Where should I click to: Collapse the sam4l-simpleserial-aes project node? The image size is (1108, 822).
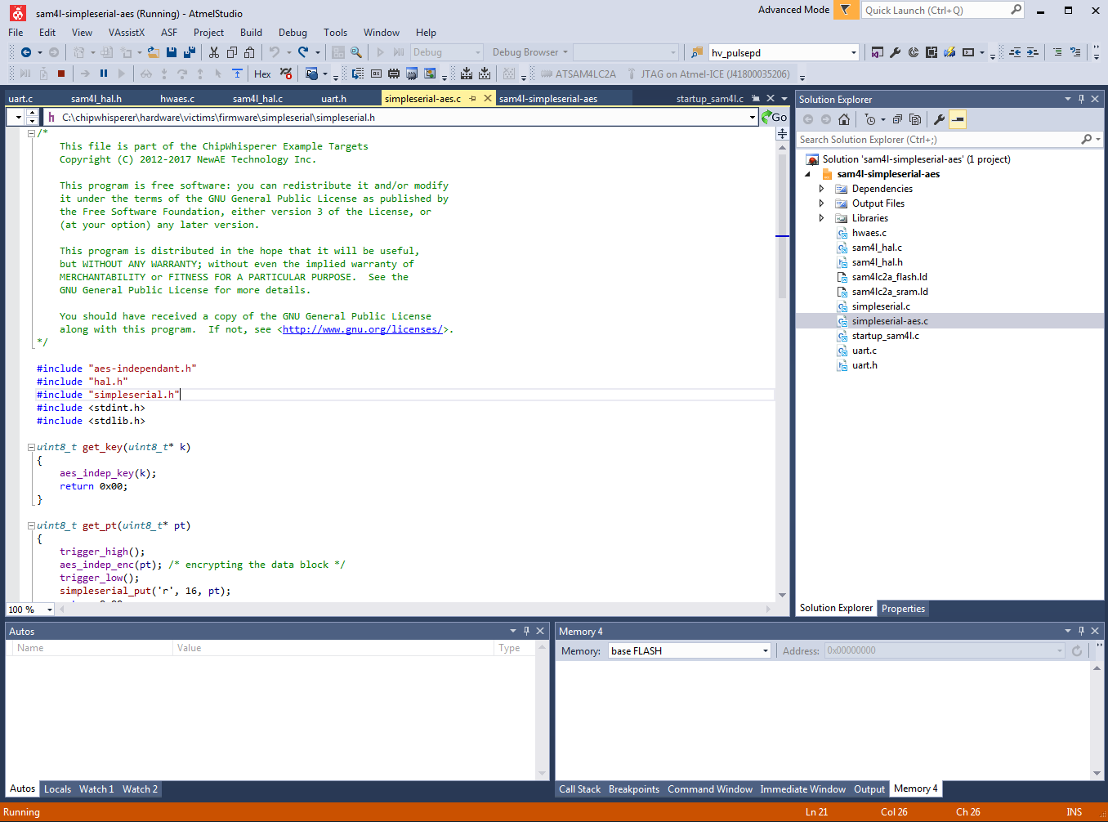(x=808, y=174)
